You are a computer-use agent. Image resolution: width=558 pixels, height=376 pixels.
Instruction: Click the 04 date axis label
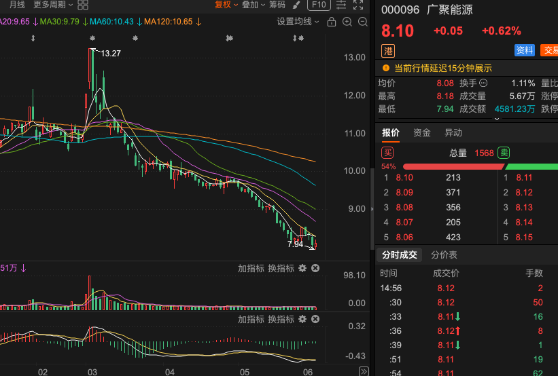(170, 372)
